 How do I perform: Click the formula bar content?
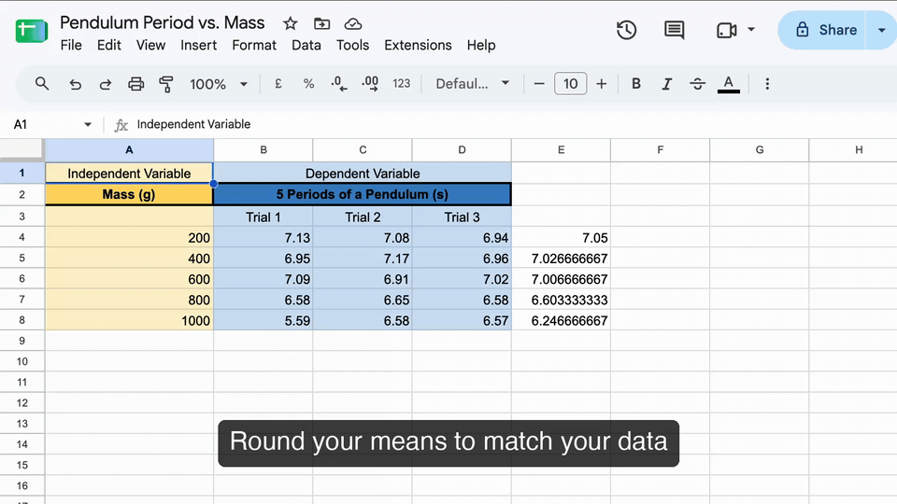[x=193, y=124]
